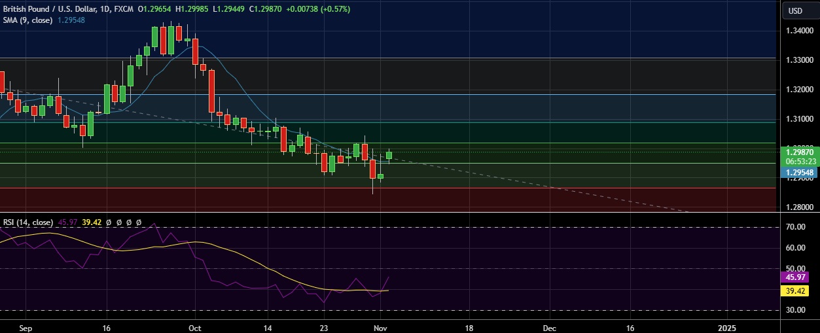Click the bar countdown timer 06:53:23
820x333 pixels.
click(x=800, y=161)
